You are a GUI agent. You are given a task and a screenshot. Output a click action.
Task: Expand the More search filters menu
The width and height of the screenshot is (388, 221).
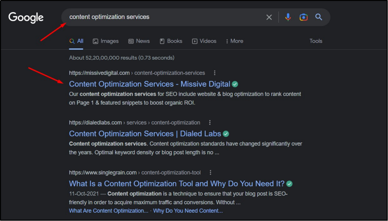pyautogui.click(x=234, y=41)
